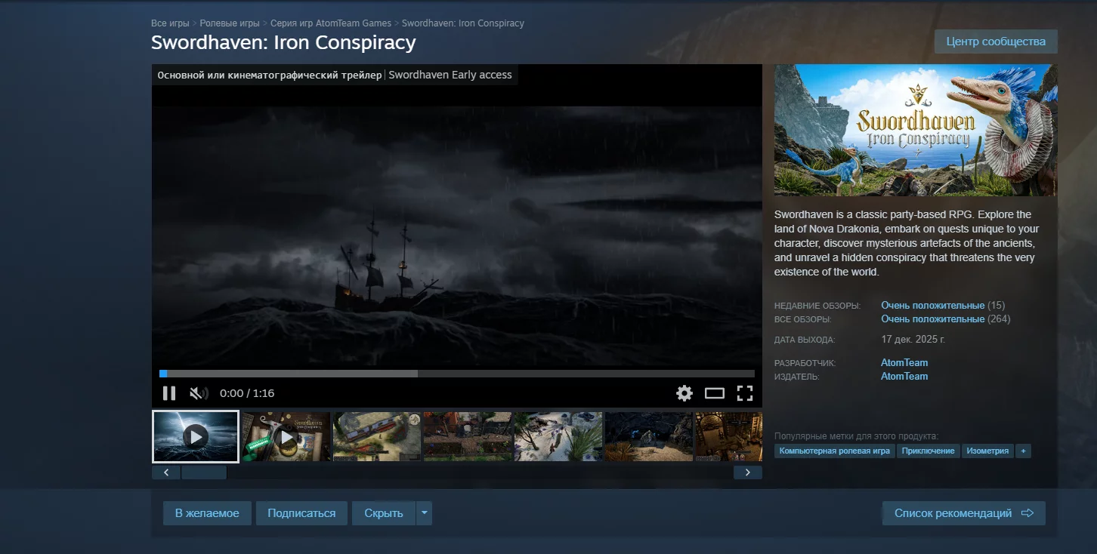Click the thumbnail strip scrollbar handle
The image size is (1097, 554).
[204, 472]
